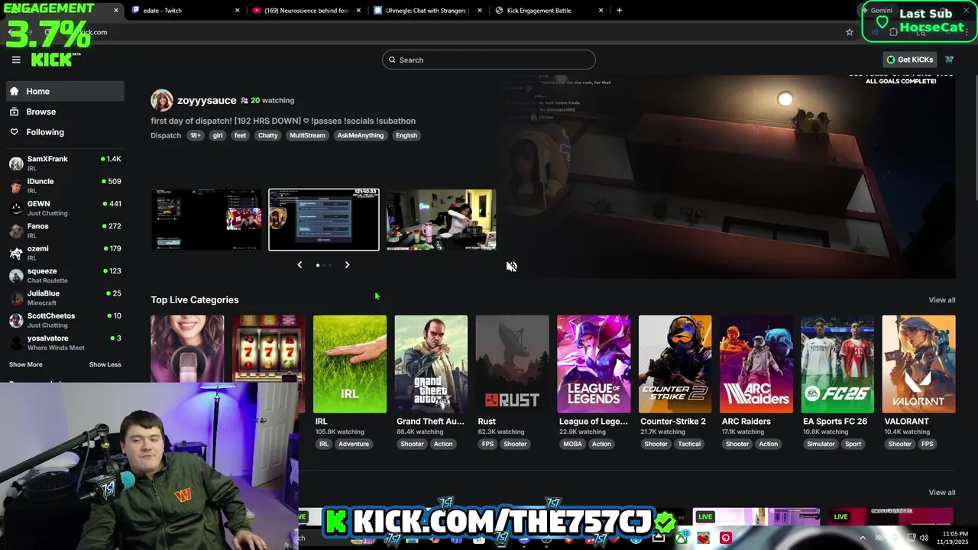The image size is (978, 550).
Task: Select first featured stream thumbnail
Action: click(206, 219)
